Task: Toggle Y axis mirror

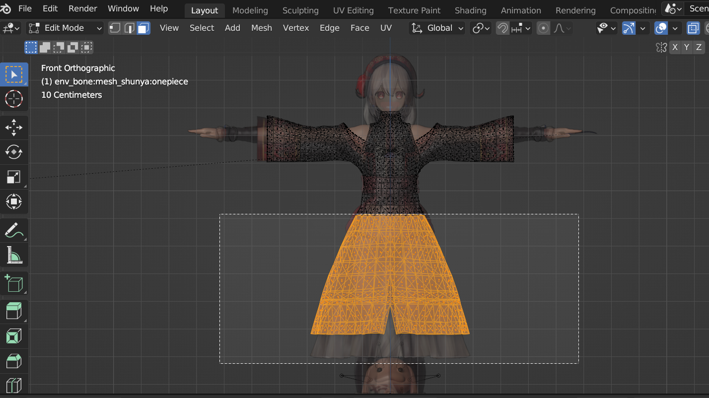Action: [x=687, y=48]
